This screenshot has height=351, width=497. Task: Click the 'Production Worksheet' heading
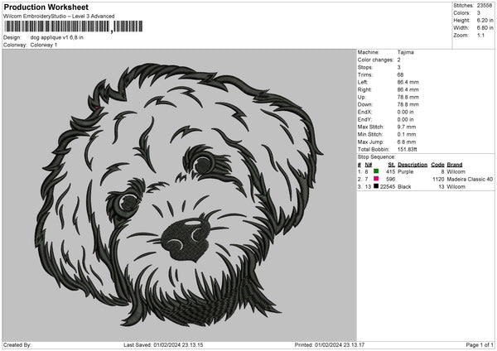pos(46,7)
